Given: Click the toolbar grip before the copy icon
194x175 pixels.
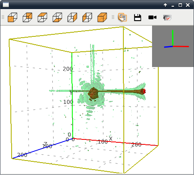Looking at the screenshot, I should point(113,17).
